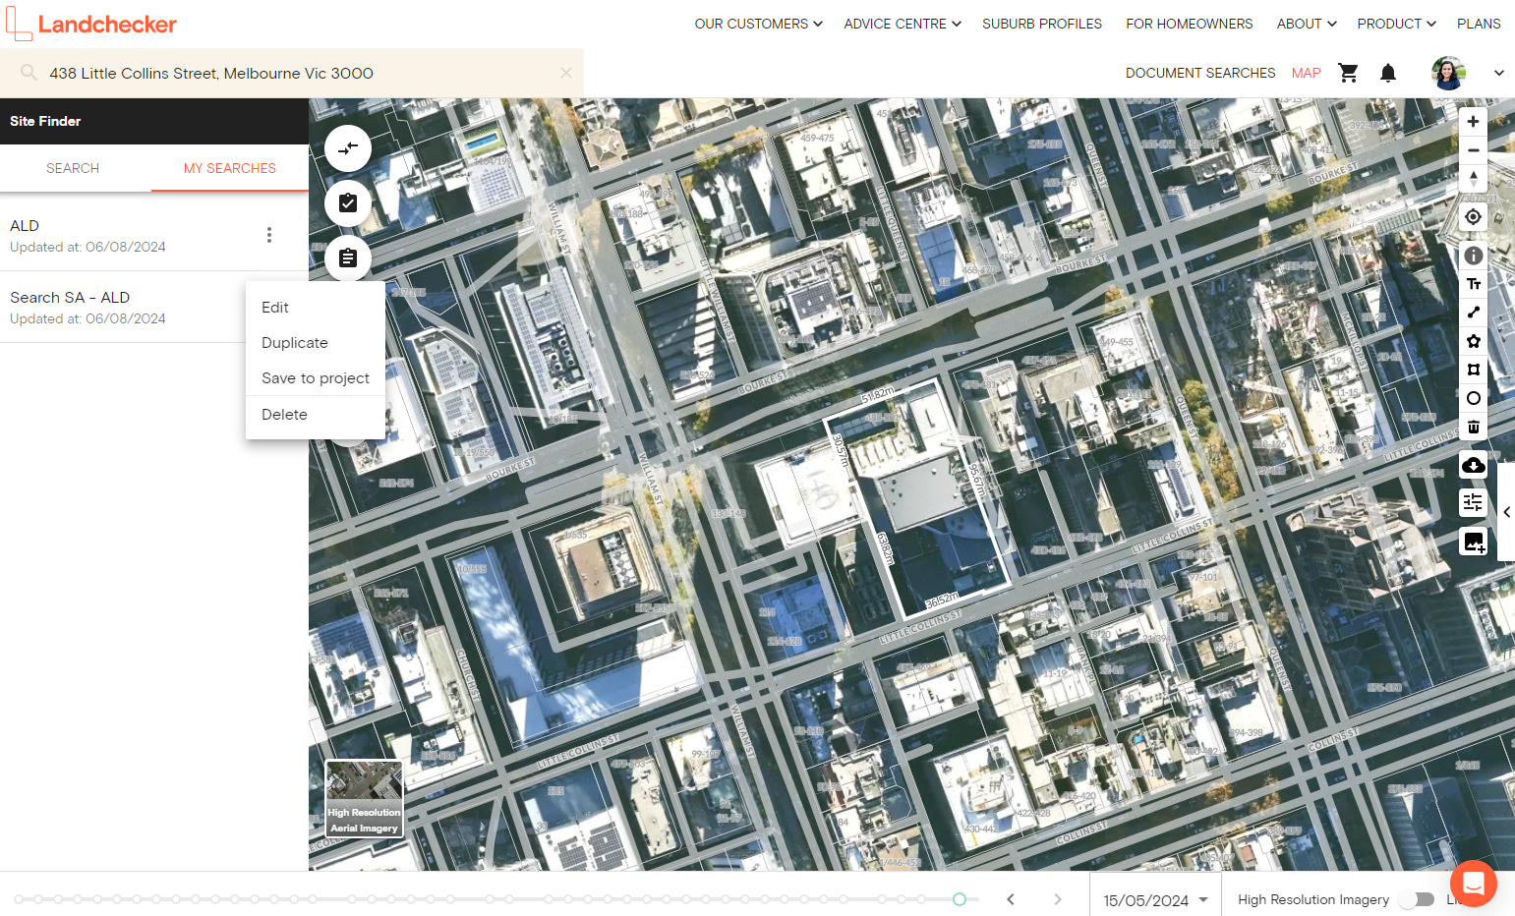Go to next imagery date
1515x916 pixels.
[x=1058, y=899]
